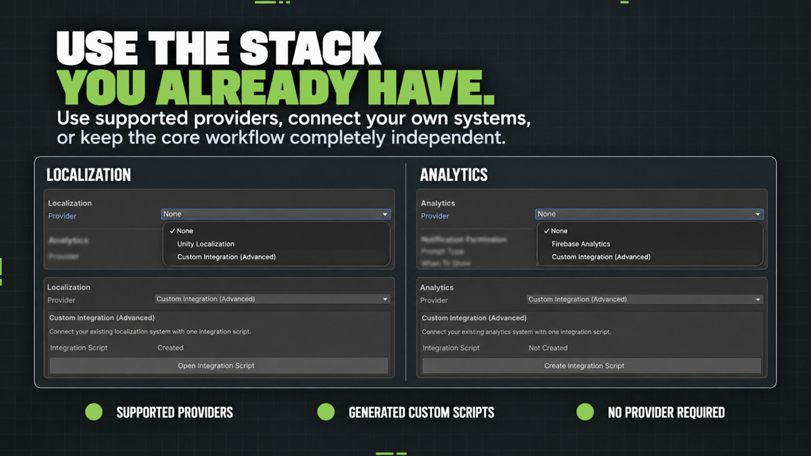Image resolution: width=811 pixels, height=456 pixels.
Task: Click the Open Integration Script button
Action: click(219, 365)
